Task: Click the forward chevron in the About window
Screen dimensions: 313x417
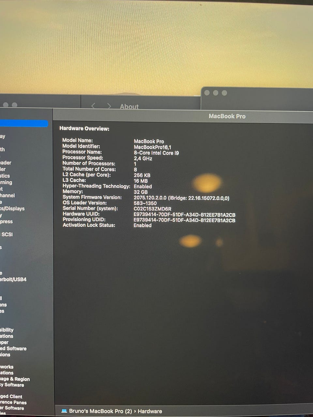Action: point(109,106)
